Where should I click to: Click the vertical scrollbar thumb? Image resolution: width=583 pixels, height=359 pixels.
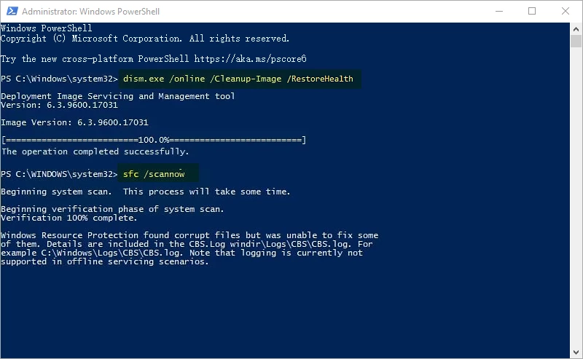[x=576, y=41]
